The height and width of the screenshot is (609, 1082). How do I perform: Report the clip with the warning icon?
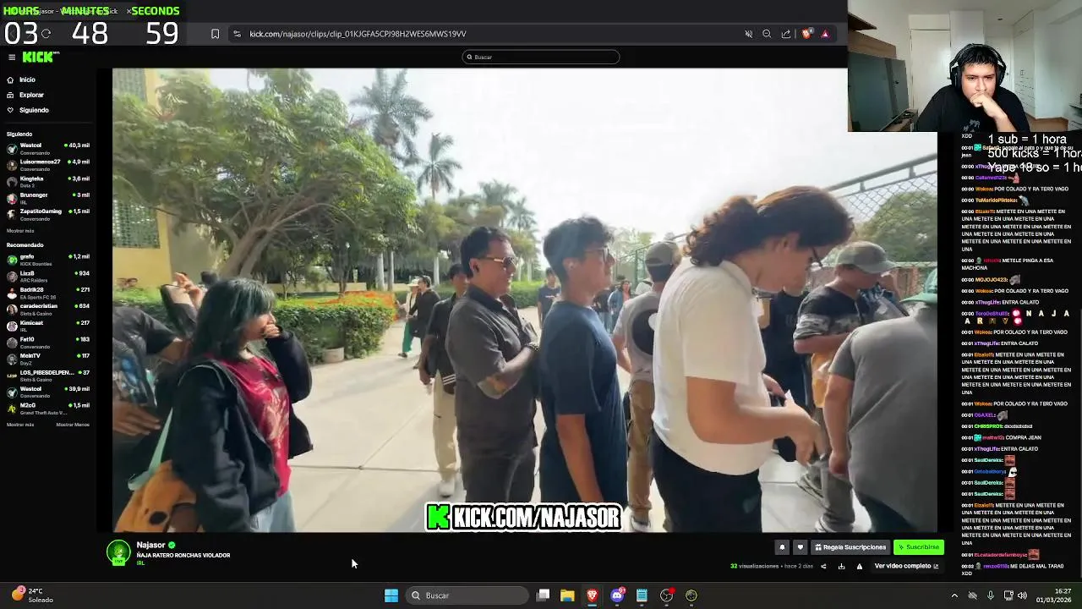860,566
